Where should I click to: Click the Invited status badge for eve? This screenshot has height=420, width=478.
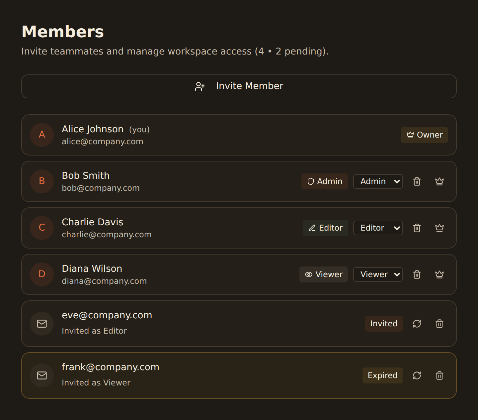384,324
